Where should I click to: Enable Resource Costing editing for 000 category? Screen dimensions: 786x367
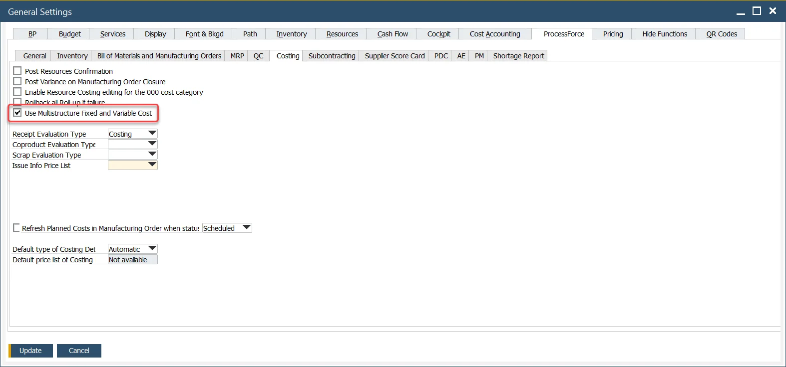pos(17,92)
